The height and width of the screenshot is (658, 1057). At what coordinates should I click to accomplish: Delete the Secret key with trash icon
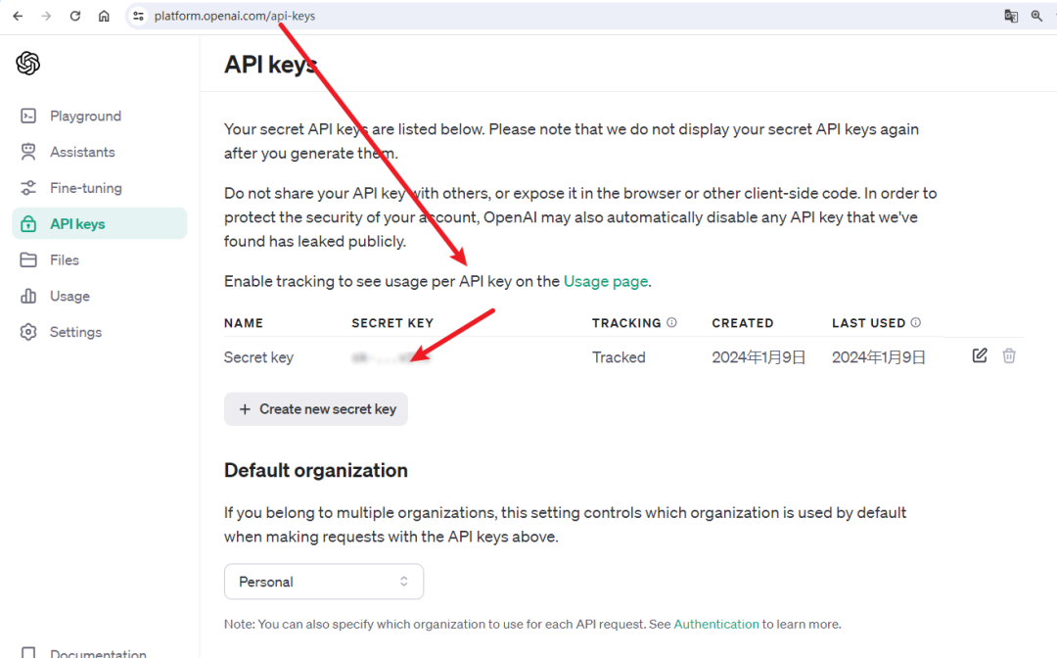click(1009, 355)
